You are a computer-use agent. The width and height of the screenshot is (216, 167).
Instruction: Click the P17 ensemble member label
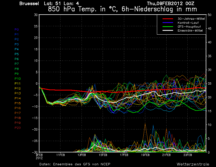point(18,113)
